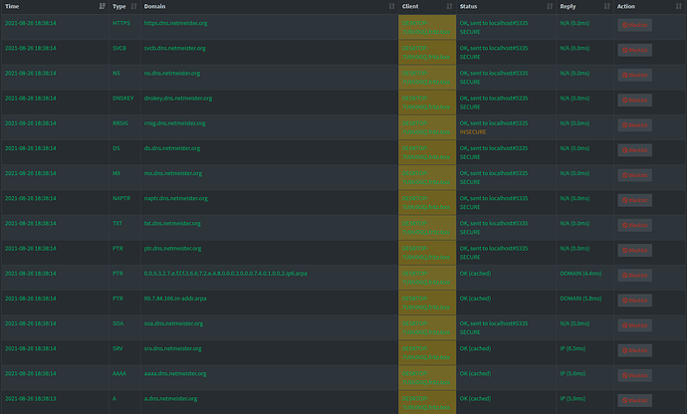Click the Action column sort icon
This screenshot has height=414, width=687.
click(x=678, y=6)
